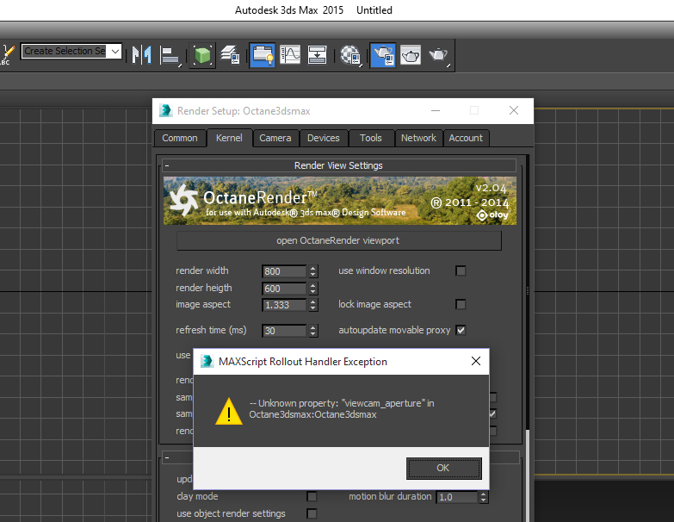Toggle the green Scene Explorer box icon

pos(202,55)
